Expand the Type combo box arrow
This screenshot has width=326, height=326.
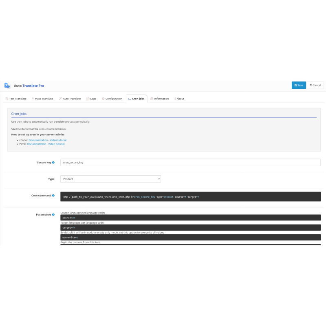159,178
